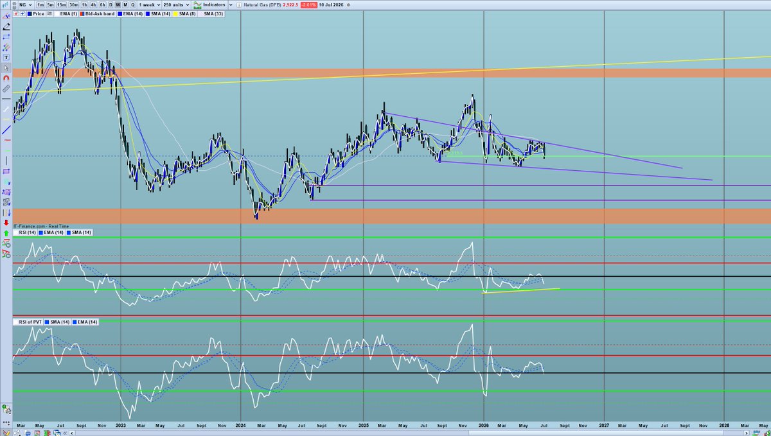Click SMA (14) label in PVT panel

(57, 321)
